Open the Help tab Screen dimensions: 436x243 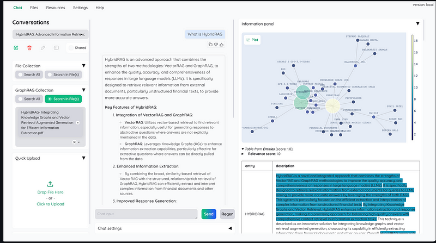pos(100,8)
